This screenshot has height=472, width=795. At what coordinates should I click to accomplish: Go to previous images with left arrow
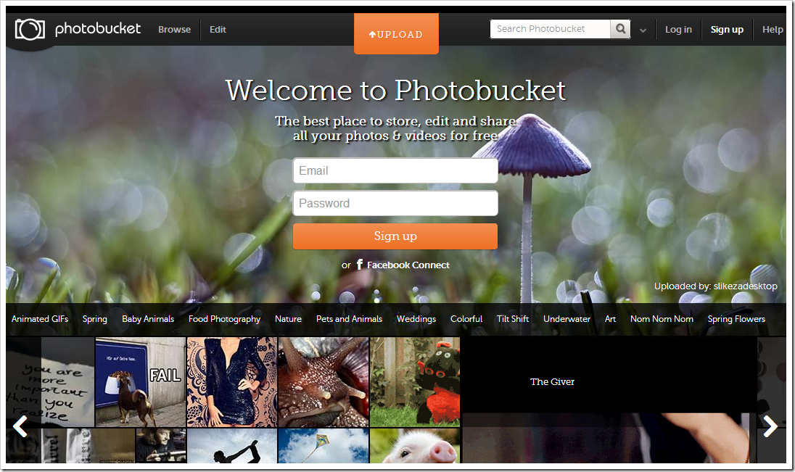click(20, 426)
